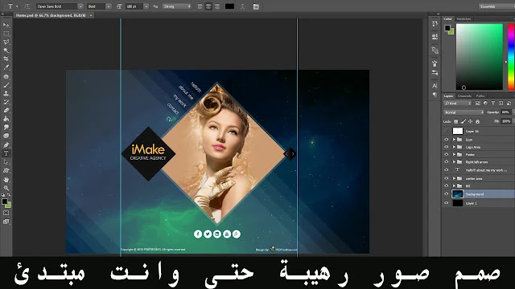
Task: Hide the Right left arrow group
Action: pyautogui.click(x=447, y=162)
